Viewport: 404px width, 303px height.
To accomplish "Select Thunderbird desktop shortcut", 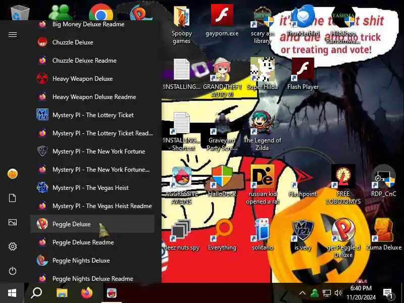I will click(x=302, y=21).
